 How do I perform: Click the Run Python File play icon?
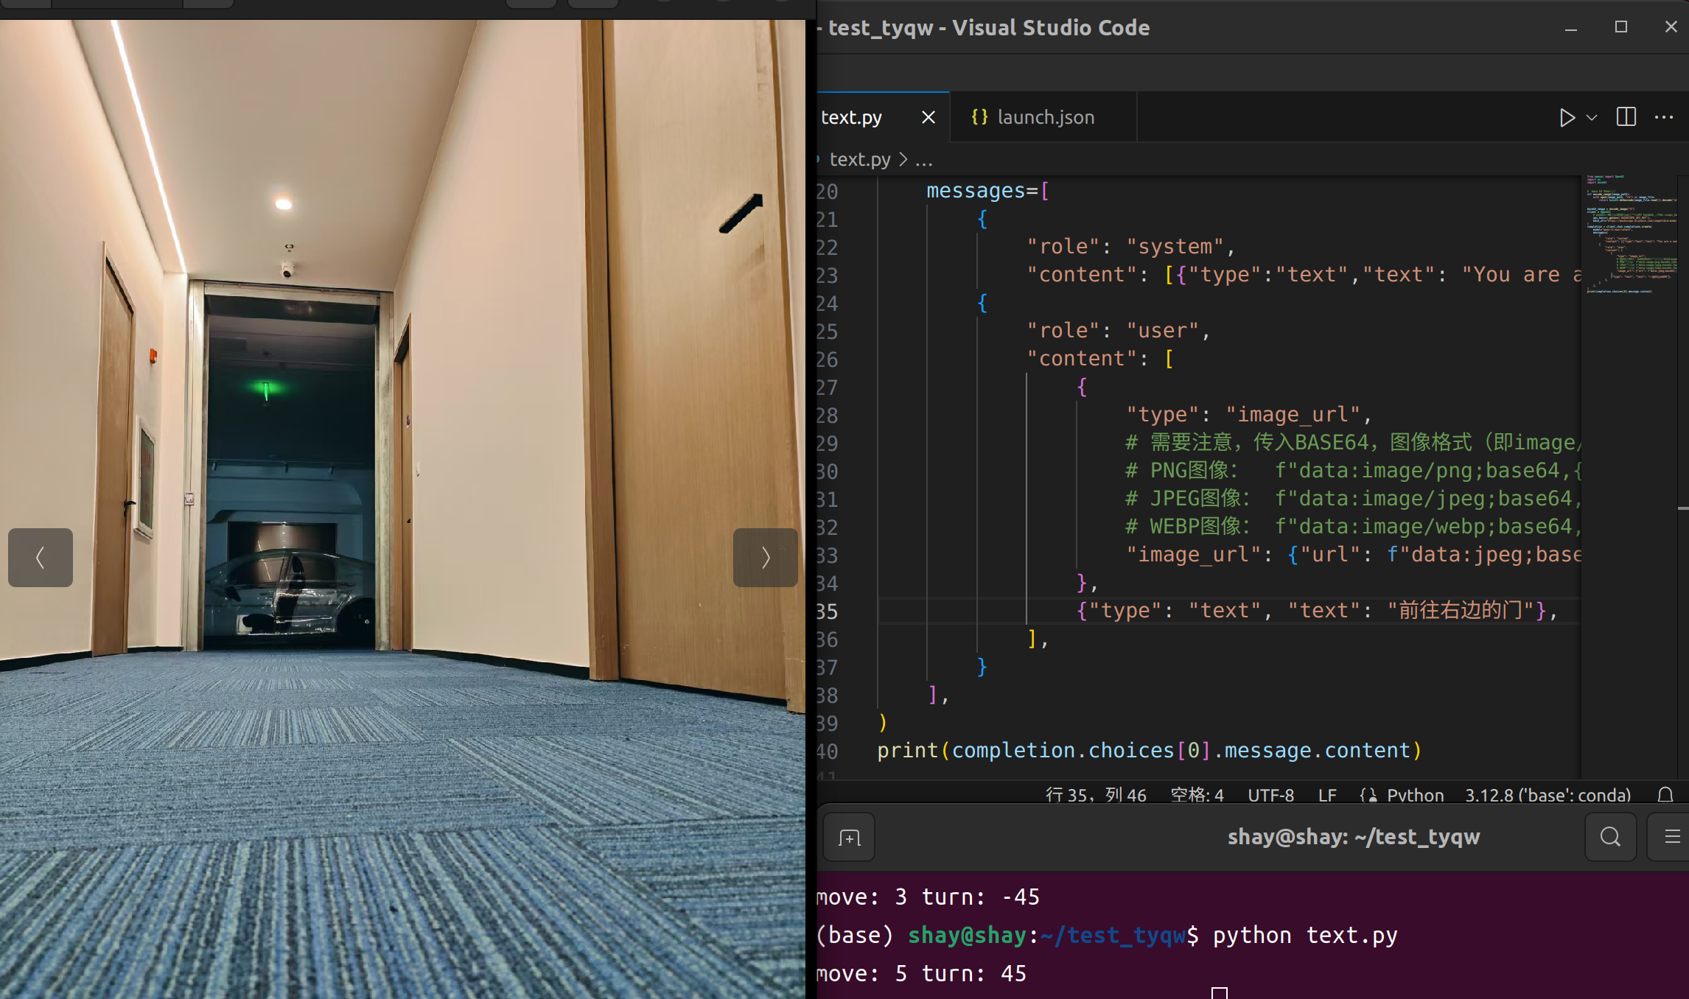[1567, 118]
